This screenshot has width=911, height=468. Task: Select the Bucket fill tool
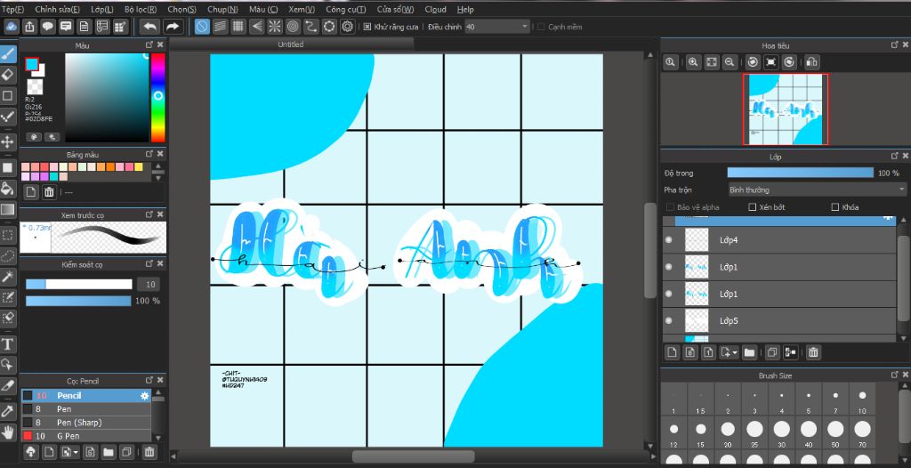click(7, 188)
